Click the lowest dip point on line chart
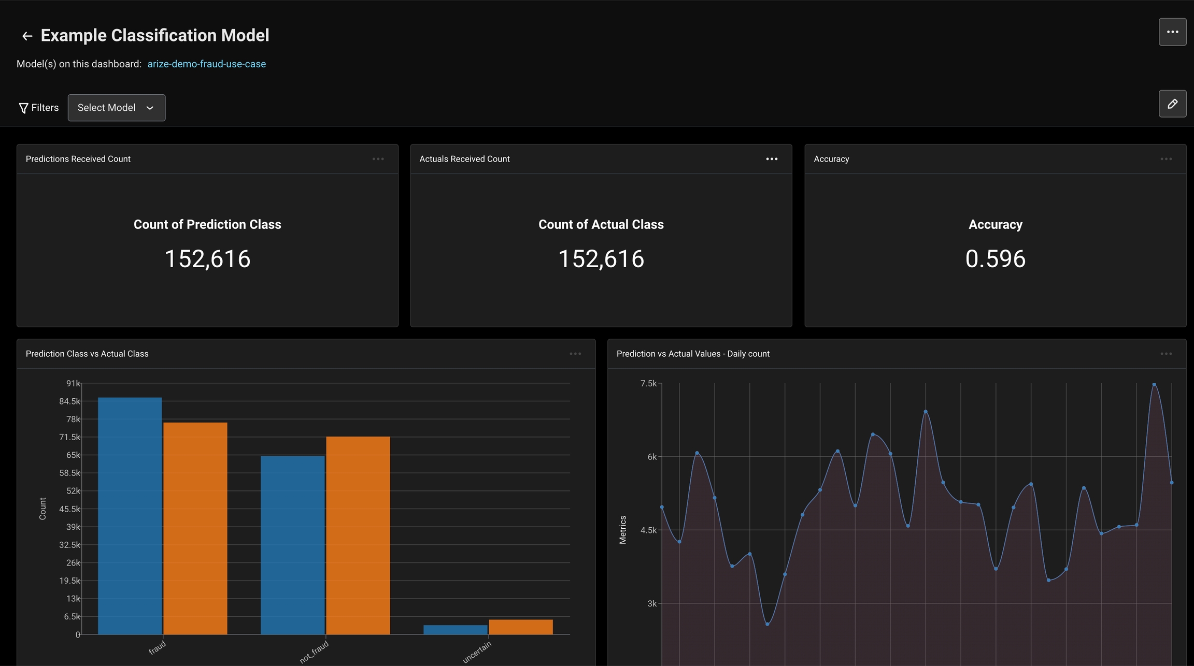The image size is (1194, 666). (x=767, y=624)
